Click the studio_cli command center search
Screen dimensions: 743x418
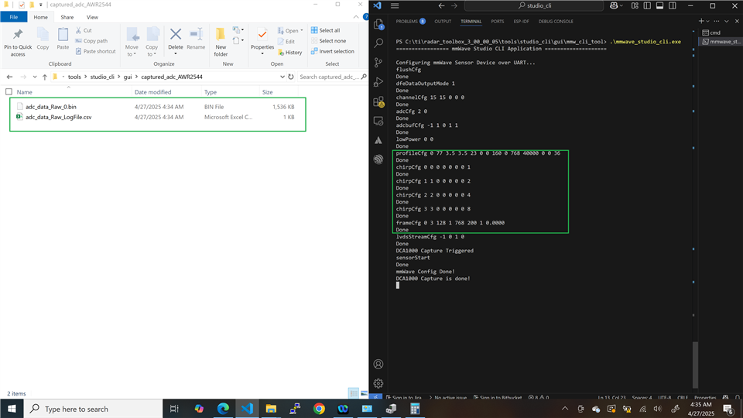pos(533,5)
